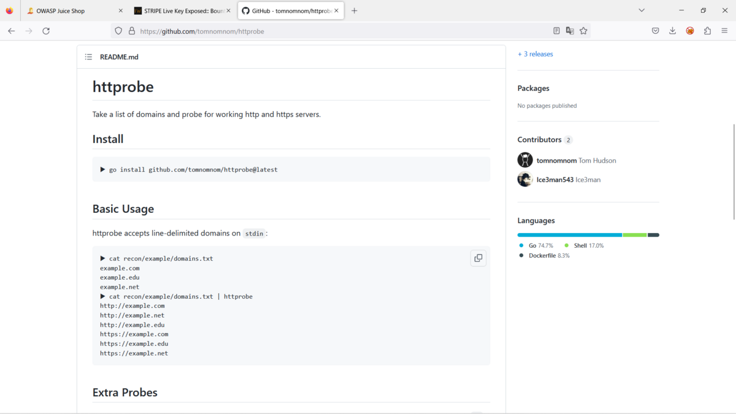Close the GitHub httprobe tab

click(x=336, y=10)
